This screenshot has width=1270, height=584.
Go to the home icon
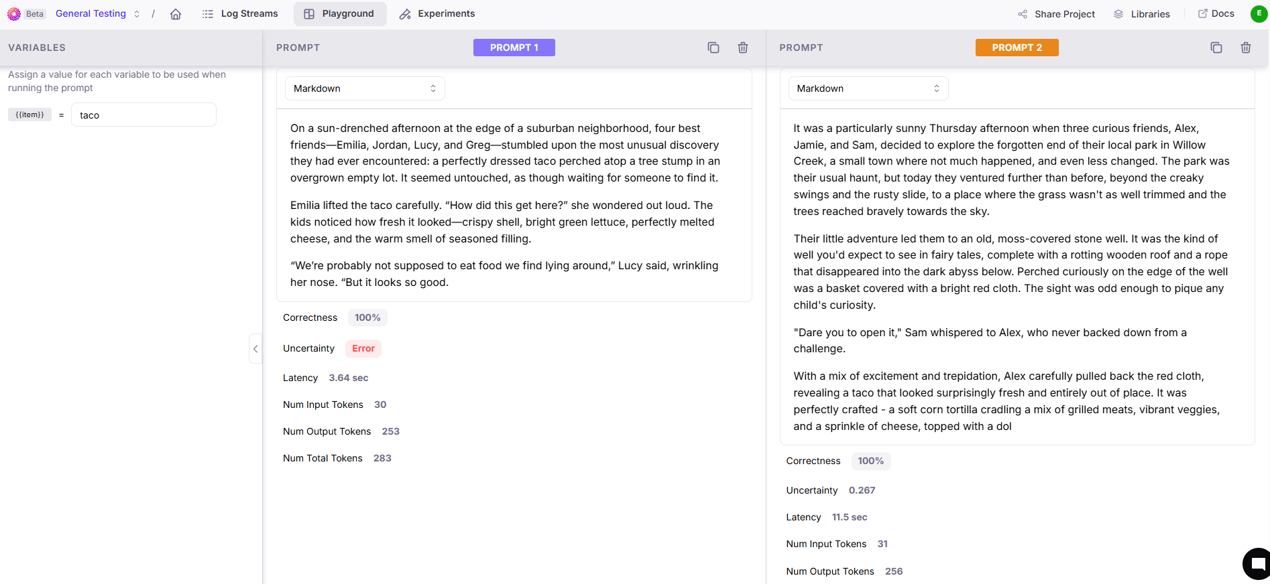coord(176,14)
